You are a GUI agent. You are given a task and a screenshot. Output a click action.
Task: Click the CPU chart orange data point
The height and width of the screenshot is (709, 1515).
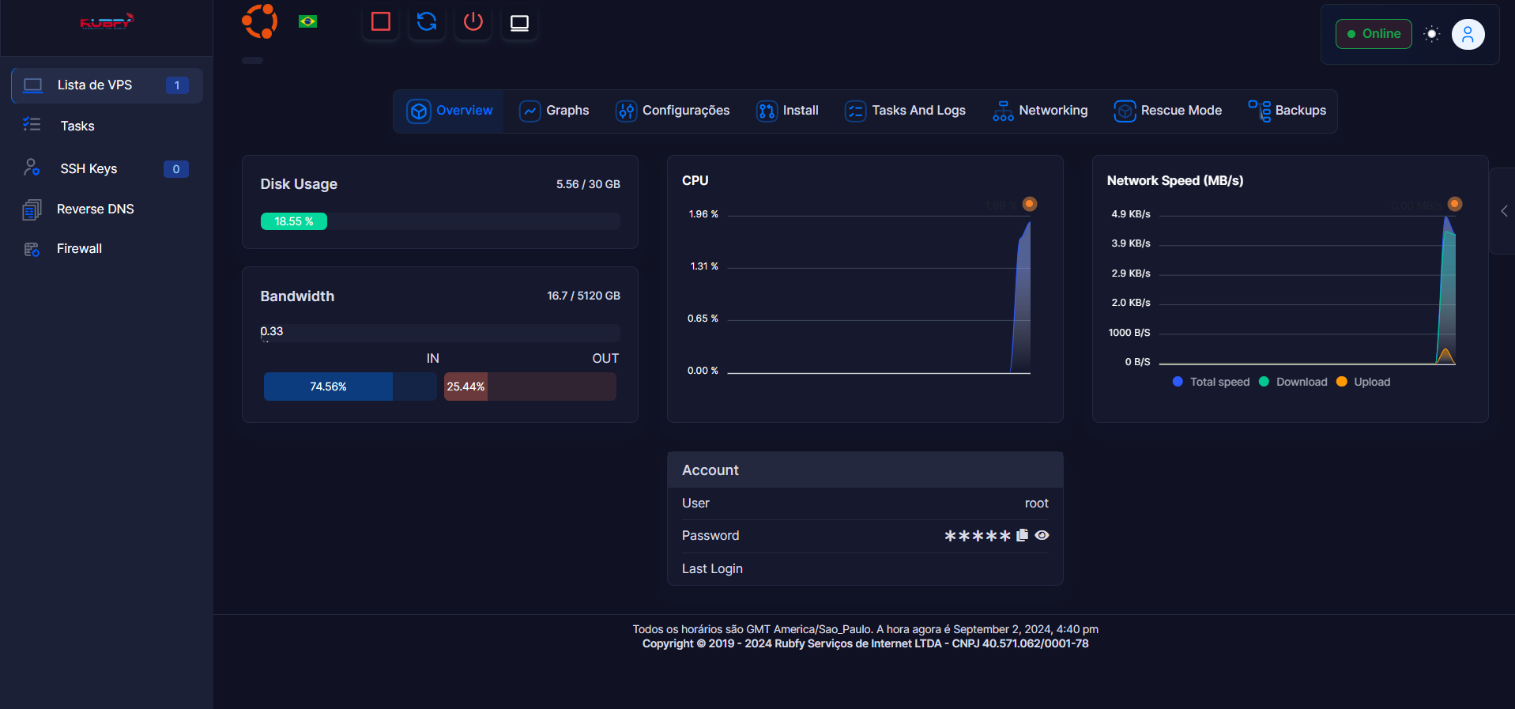(x=1029, y=204)
